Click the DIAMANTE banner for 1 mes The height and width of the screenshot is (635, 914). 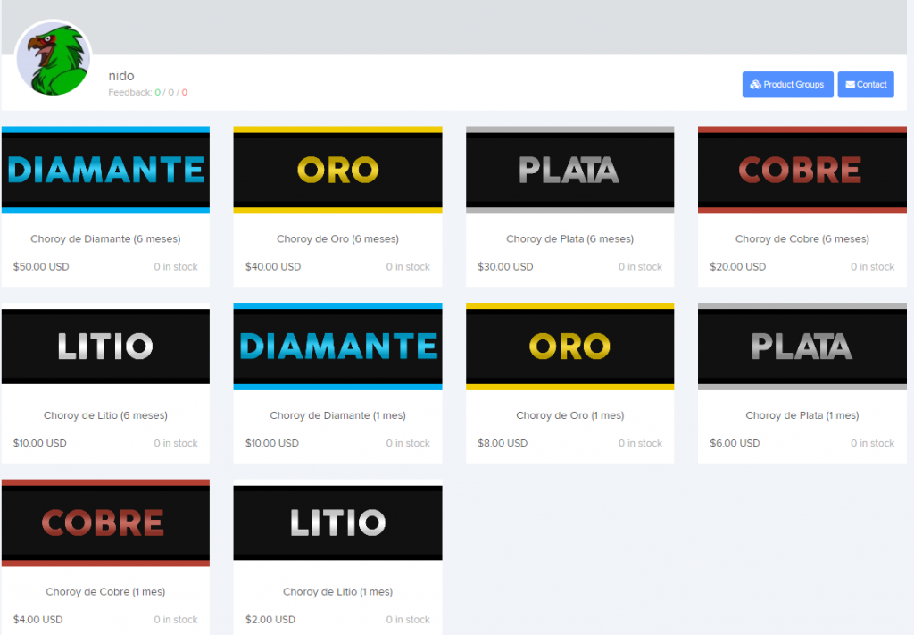click(337, 347)
